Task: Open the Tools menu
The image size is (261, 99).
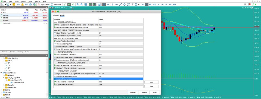Action: pos(30,1)
